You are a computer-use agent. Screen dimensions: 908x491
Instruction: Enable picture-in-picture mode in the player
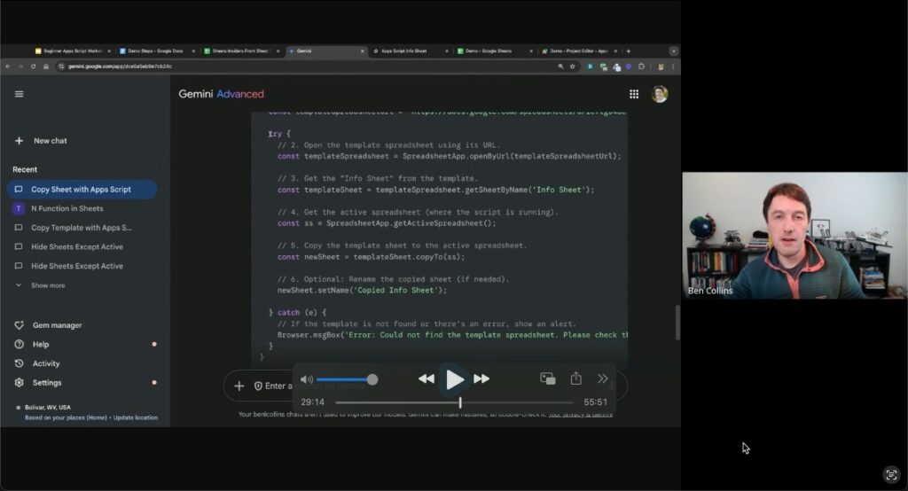click(x=547, y=378)
